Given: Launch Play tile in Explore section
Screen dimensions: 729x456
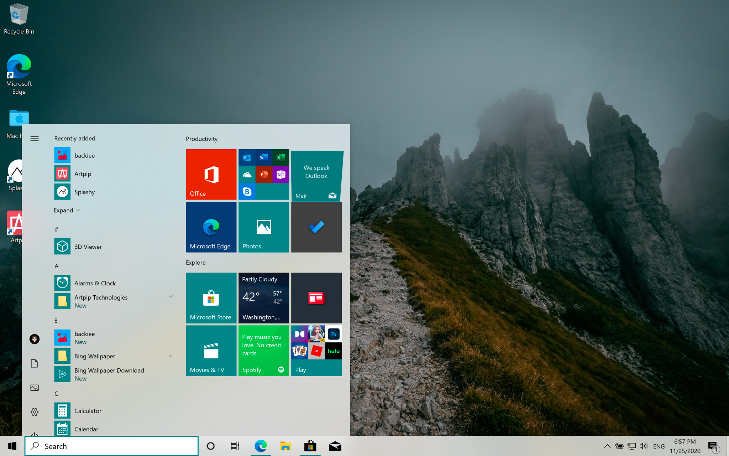Looking at the screenshot, I should (x=315, y=351).
